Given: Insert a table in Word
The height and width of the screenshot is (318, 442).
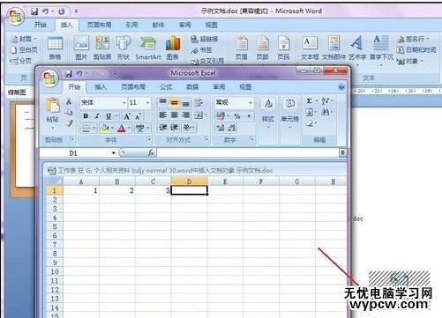Looking at the screenshot, I should 55,48.
